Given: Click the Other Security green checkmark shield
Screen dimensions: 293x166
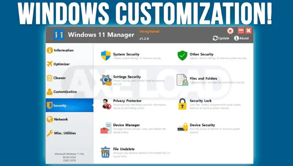Looking at the screenshot, I should pos(182,55).
